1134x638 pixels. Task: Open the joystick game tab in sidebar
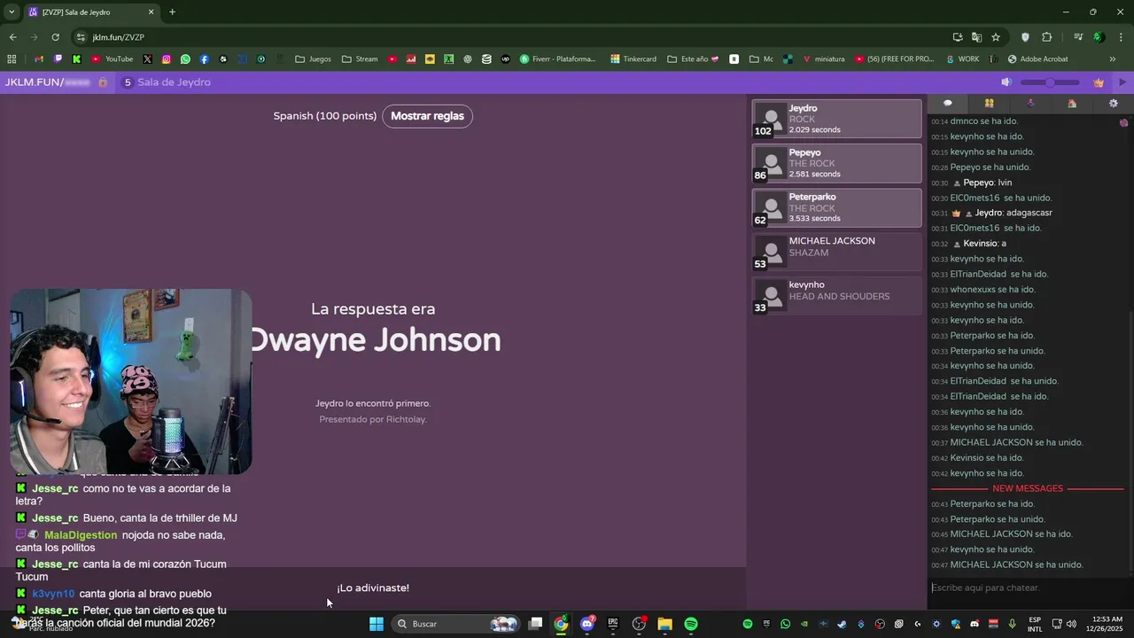click(x=1030, y=104)
